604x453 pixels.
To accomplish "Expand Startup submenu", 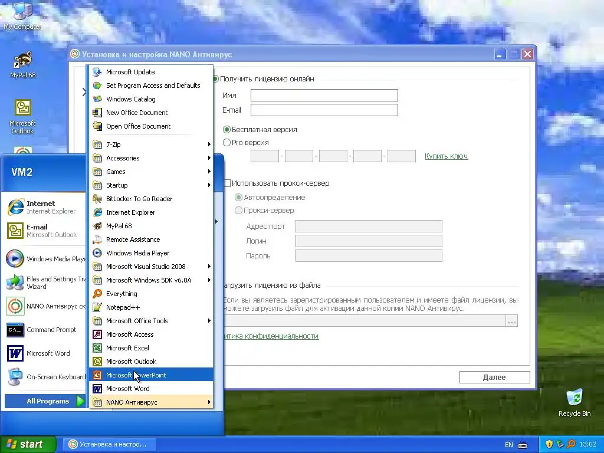I will tap(151, 185).
